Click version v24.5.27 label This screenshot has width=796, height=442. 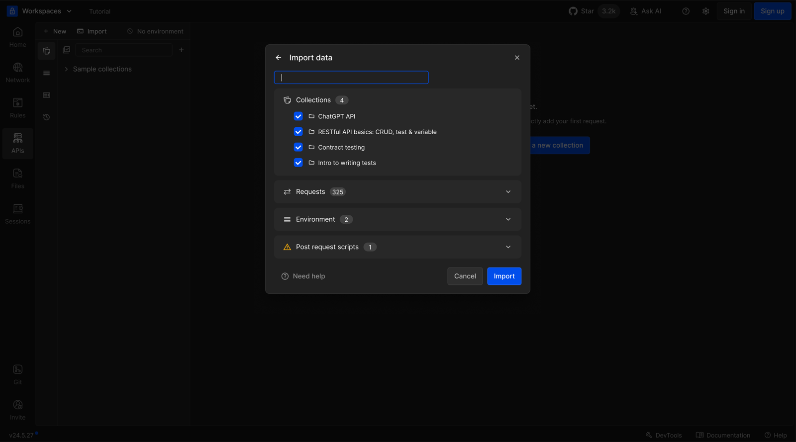(21, 435)
